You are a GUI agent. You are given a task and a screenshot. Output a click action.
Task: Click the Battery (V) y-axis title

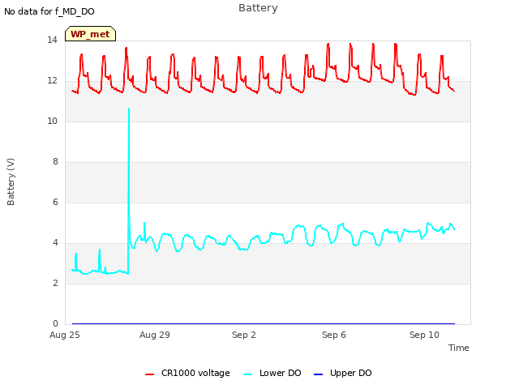pos(11,182)
